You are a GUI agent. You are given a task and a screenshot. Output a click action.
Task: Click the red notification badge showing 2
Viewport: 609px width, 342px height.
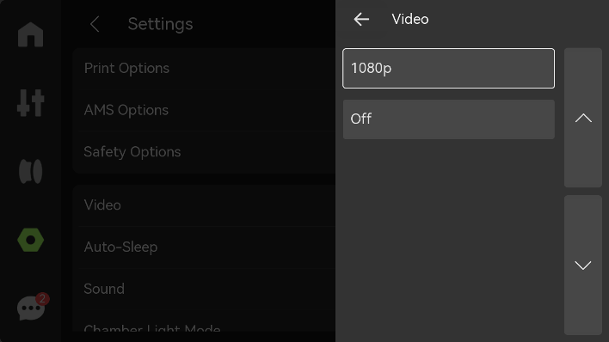pos(42,299)
